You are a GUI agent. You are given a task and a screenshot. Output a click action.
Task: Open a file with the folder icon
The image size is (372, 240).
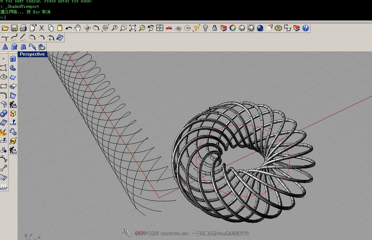5,28
